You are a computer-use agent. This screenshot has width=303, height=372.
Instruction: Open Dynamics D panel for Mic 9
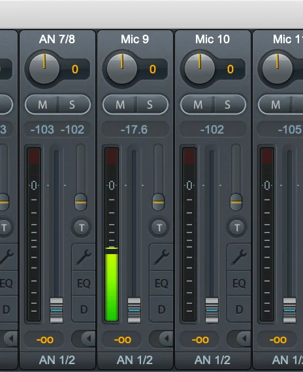tap(161, 309)
